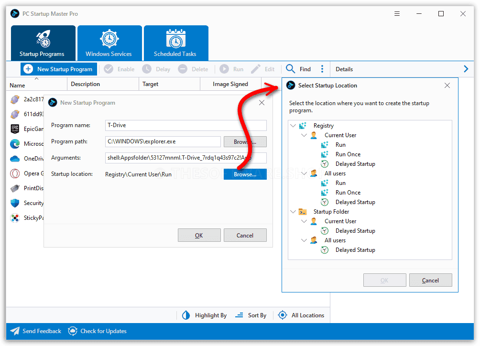480x346 pixels.
Task: Click Browse next to Program path
Action: 245,142
